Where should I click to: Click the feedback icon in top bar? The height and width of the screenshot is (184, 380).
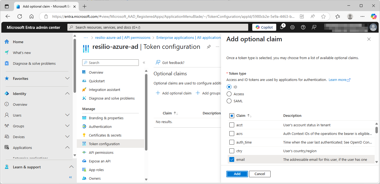pyautogui.click(x=314, y=27)
